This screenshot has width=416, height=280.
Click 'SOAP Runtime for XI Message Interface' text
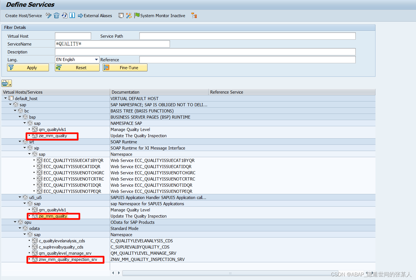coord(148,148)
